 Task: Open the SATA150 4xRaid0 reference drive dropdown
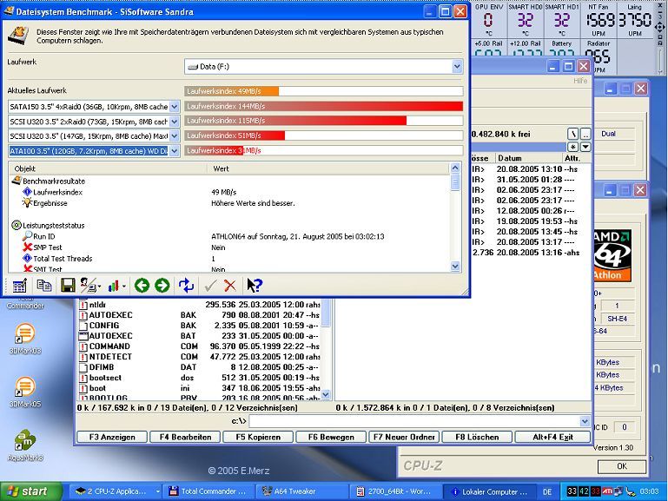point(175,107)
